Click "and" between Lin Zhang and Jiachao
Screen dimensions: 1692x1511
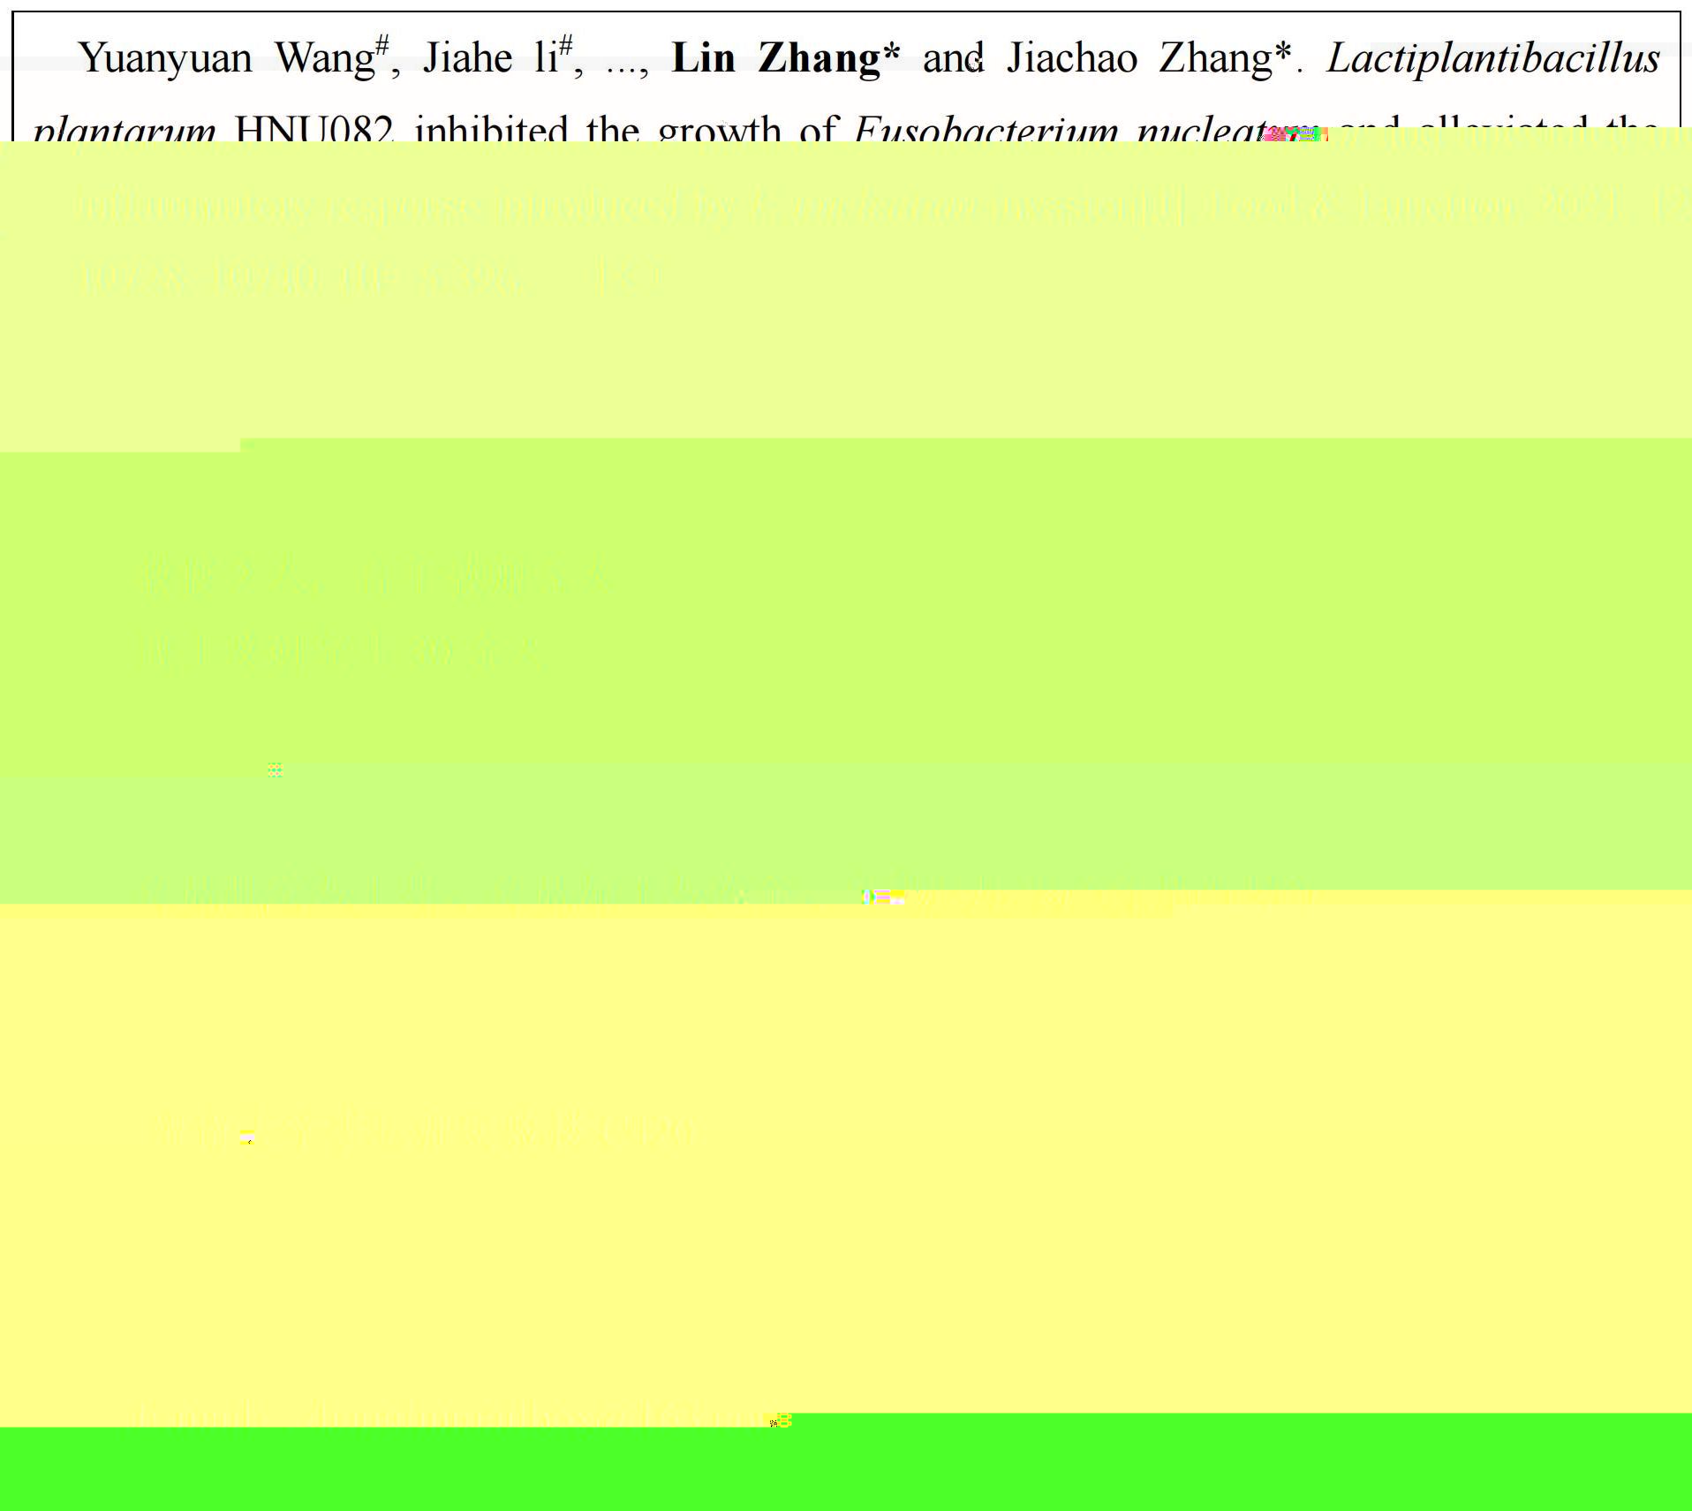[952, 59]
